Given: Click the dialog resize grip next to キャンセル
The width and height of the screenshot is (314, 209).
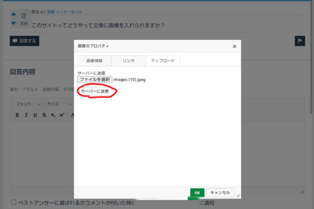Looking at the screenshot, I should (238, 195).
